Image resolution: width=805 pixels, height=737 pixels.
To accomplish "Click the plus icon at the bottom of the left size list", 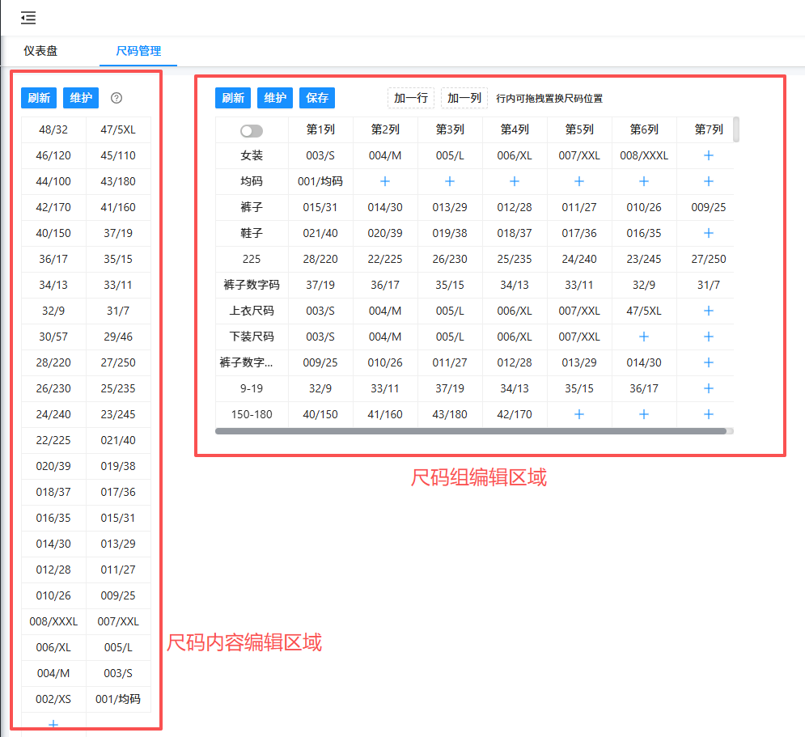I will (53, 724).
